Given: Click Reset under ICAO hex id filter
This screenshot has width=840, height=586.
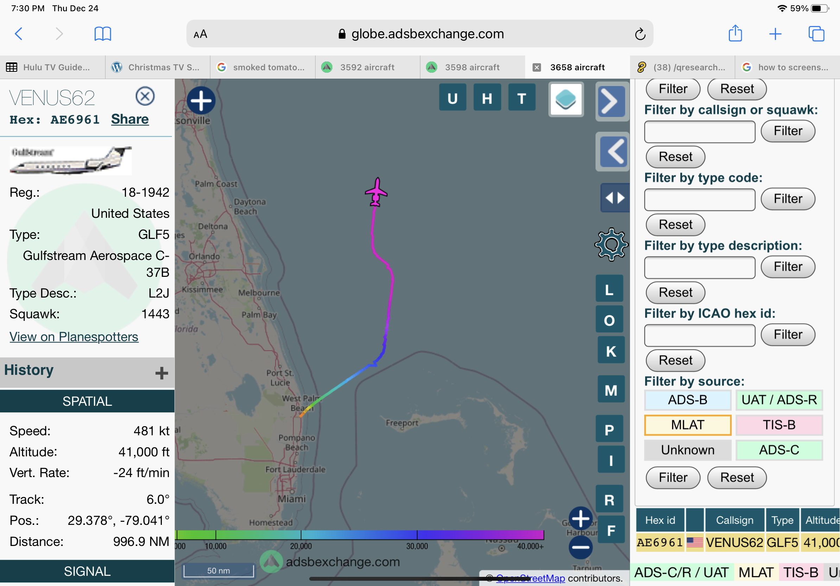Looking at the screenshot, I should click(x=675, y=360).
